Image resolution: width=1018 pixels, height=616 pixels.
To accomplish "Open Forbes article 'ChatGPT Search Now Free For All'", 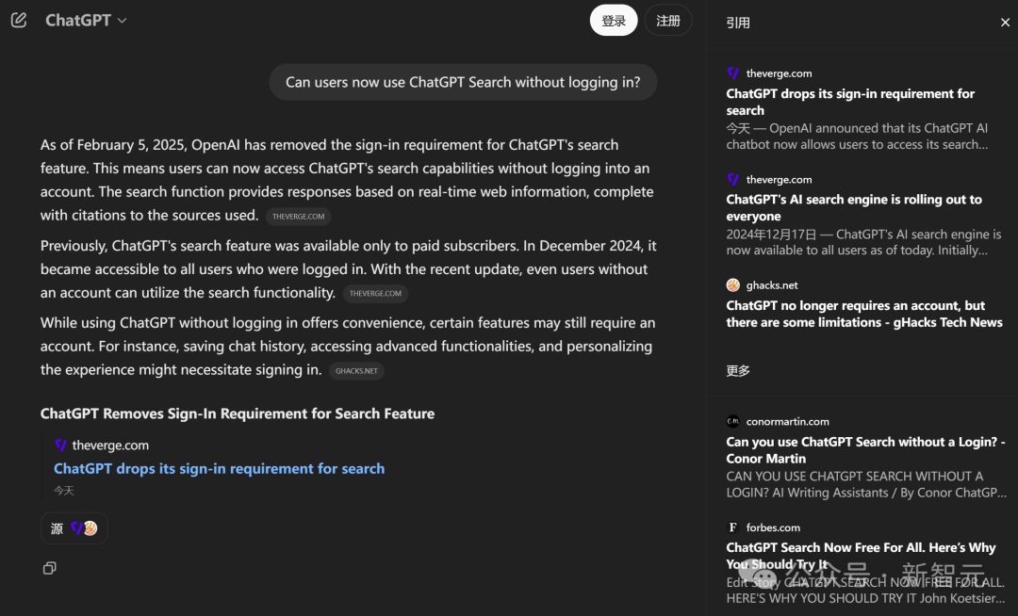I will click(x=861, y=556).
